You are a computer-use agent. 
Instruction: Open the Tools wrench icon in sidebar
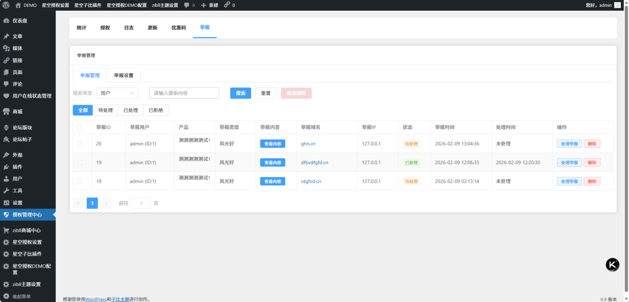coord(6,191)
